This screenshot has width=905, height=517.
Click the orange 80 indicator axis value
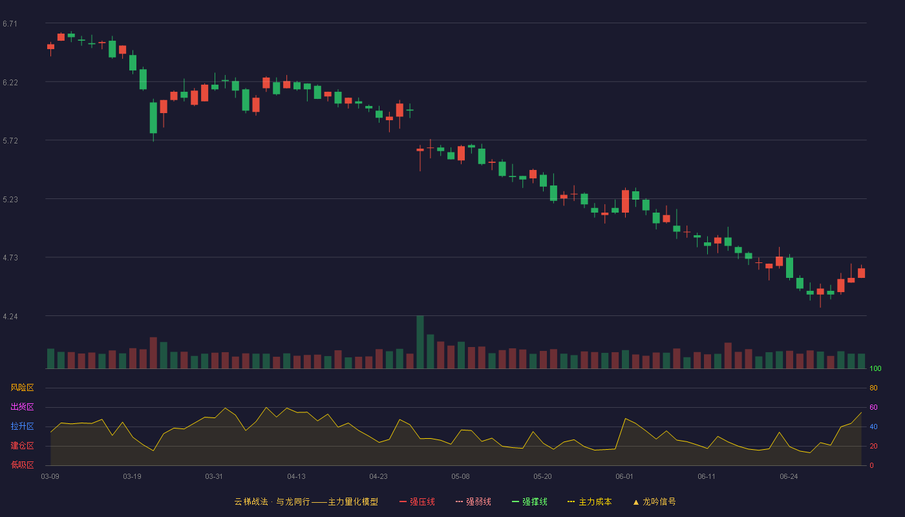point(873,388)
